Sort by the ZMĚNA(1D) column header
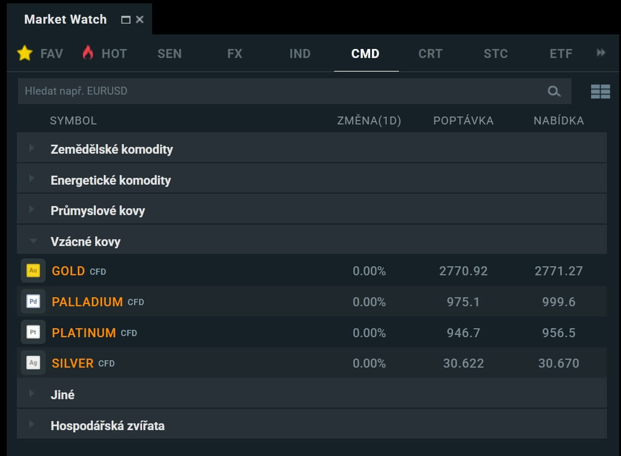 pos(369,120)
